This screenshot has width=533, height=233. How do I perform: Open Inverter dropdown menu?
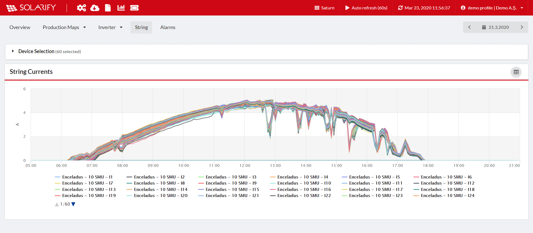[x=110, y=27]
